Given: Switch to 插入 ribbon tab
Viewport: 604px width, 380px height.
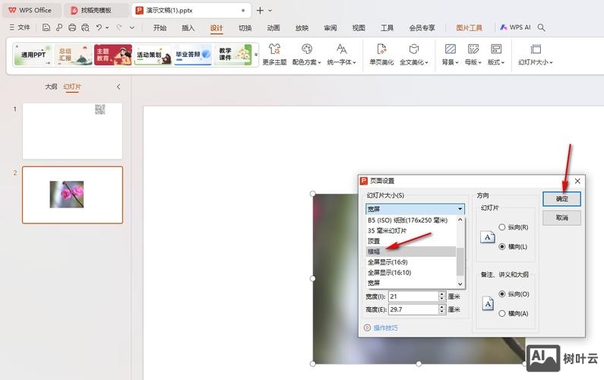Looking at the screenshot, I should [x=188, y=28].
